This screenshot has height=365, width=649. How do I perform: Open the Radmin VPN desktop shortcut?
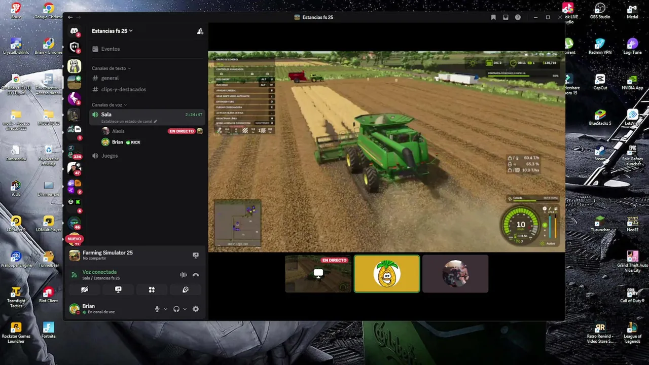pyautogui.click(x=600, y=47)
